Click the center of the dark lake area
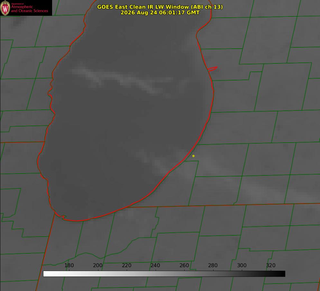The height and width of the screenshot is (291, 320). tap(126, 123)
